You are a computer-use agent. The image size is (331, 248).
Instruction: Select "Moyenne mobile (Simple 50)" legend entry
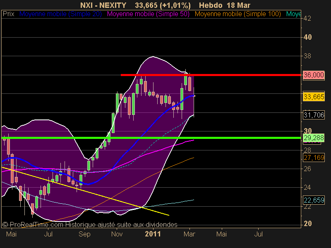click(149, 14)
